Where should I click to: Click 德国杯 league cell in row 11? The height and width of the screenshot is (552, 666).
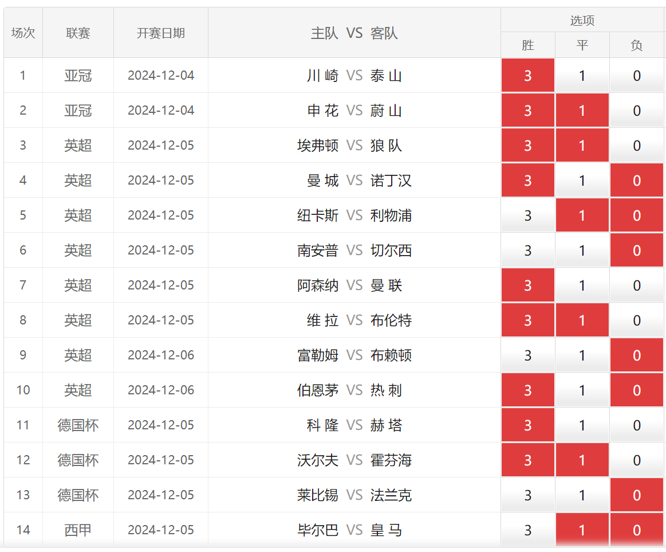tap(78, 425)
